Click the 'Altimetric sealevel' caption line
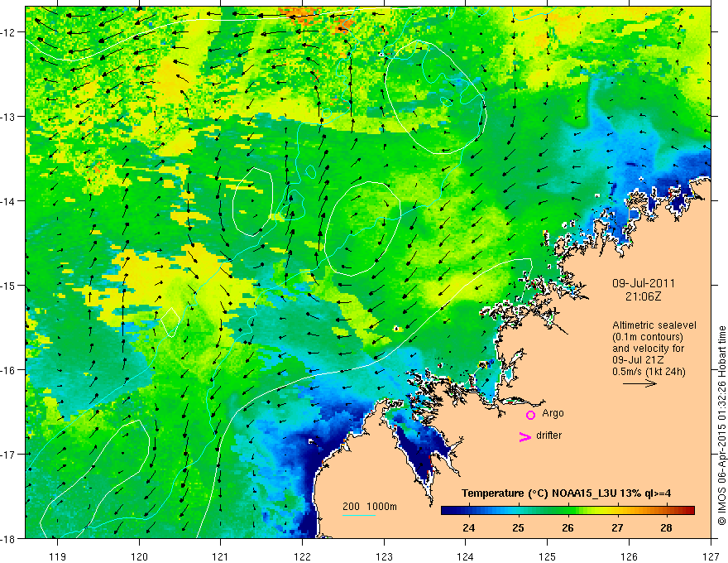This screenshot has width=728, height=563. point(654,325)
